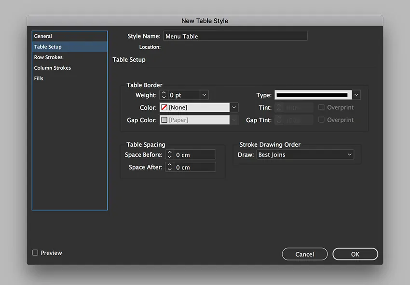Toggle the Gap Tint Overprint checkbox
The image size is (410, 285).
[321, 120]
